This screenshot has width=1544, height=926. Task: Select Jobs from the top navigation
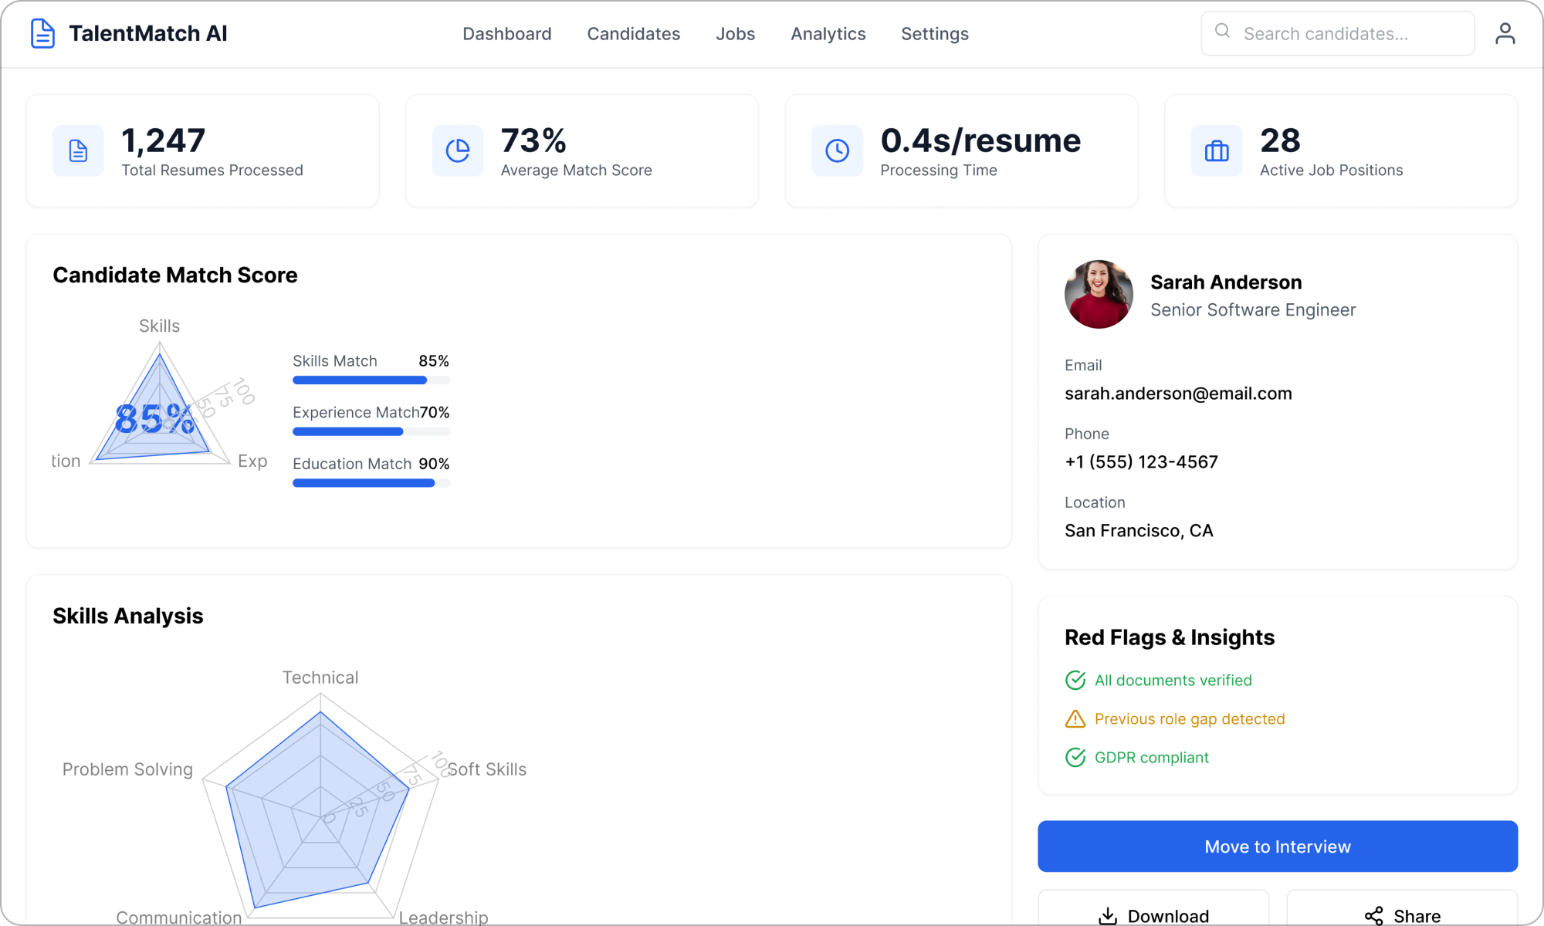point(735,33)
